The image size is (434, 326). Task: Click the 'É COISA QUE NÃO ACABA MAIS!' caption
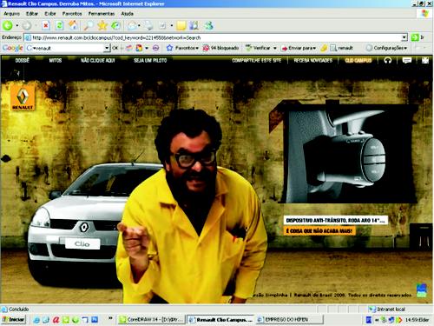coord(319,231)
